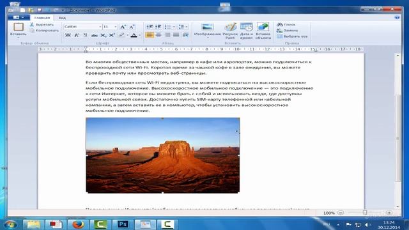Open the WordPad application menu button
409x230 pixels.
pos(19,17)
